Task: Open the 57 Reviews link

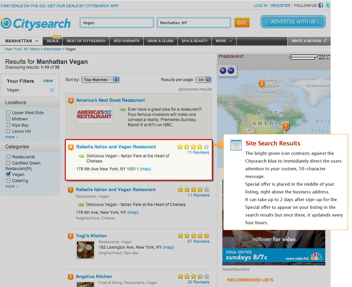Action: point(198,241)
